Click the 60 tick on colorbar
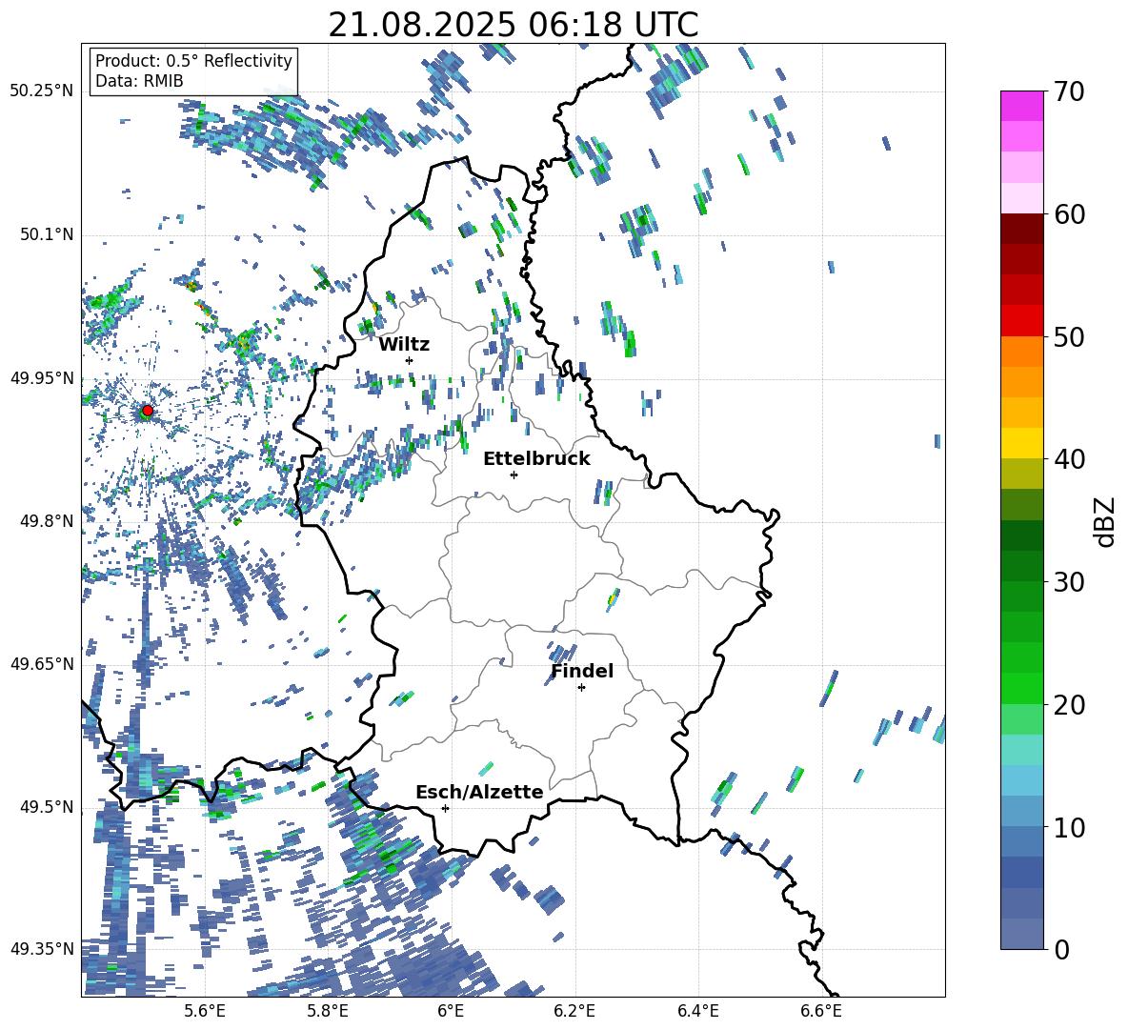The width and height of the screenshot is (1128, 1030). tap(1069, 214)
